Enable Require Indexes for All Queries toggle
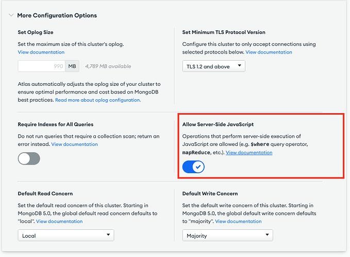The width and height of the screenshot is (350, 257). pyautogui.click(x=29, y=159)
